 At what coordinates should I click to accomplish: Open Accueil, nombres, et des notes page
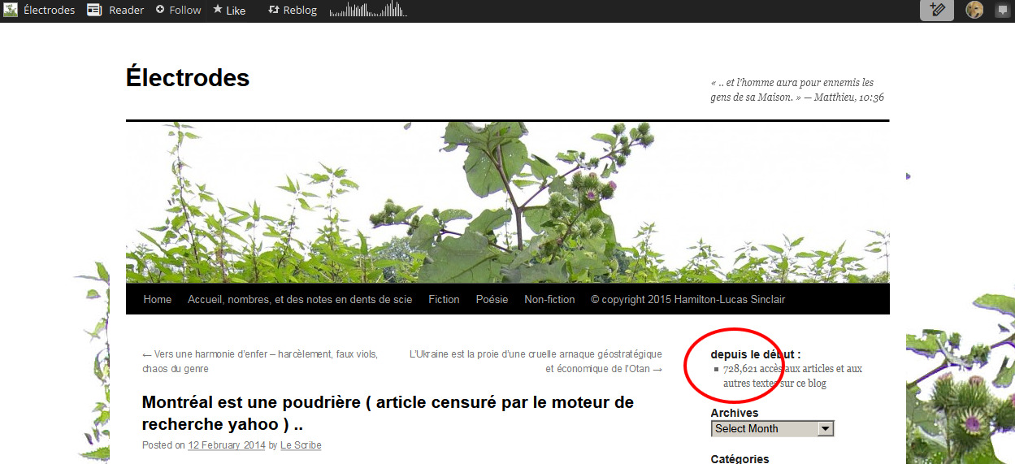300,299
